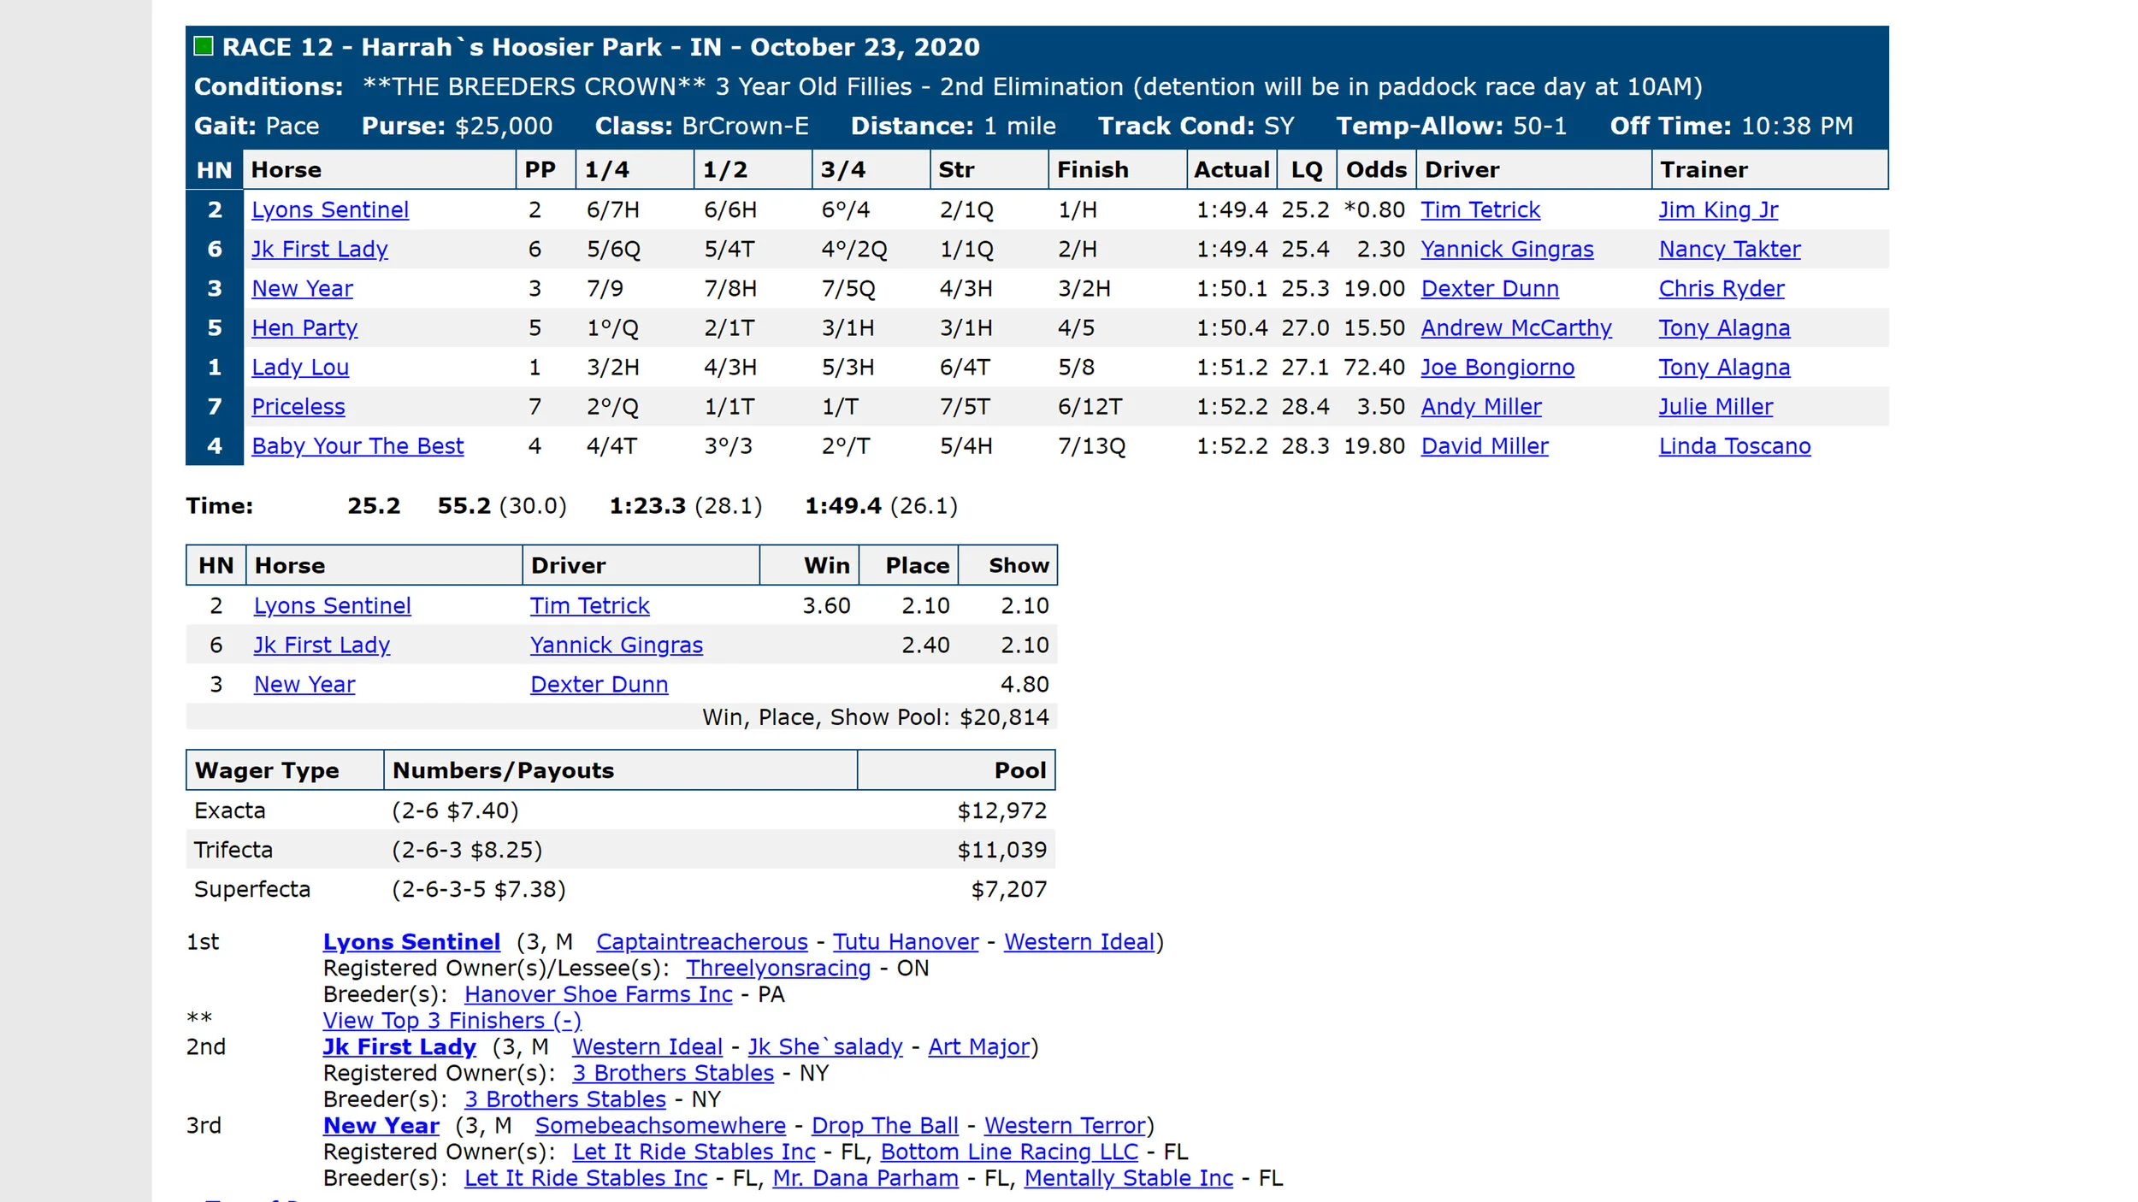Open driver Tim Tetrick in results table

pos(1479,209)
